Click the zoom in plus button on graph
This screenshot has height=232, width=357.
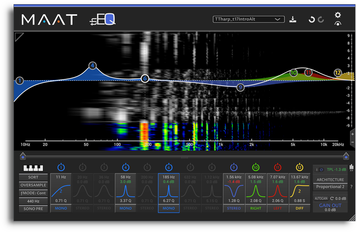pyautogui.click(x=353, y=134)
